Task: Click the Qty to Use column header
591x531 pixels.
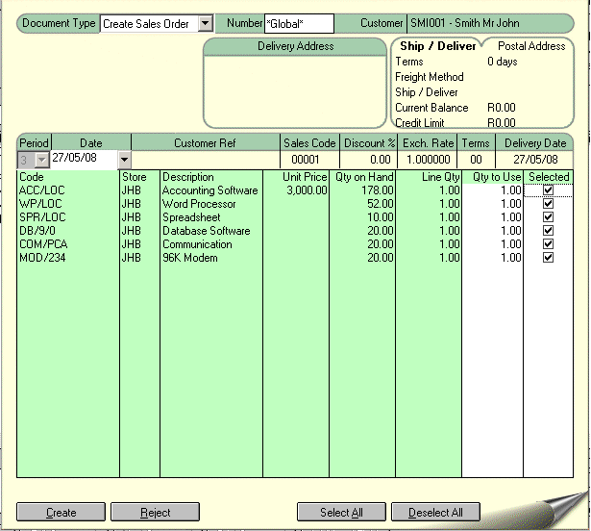Action: (492, 177)
